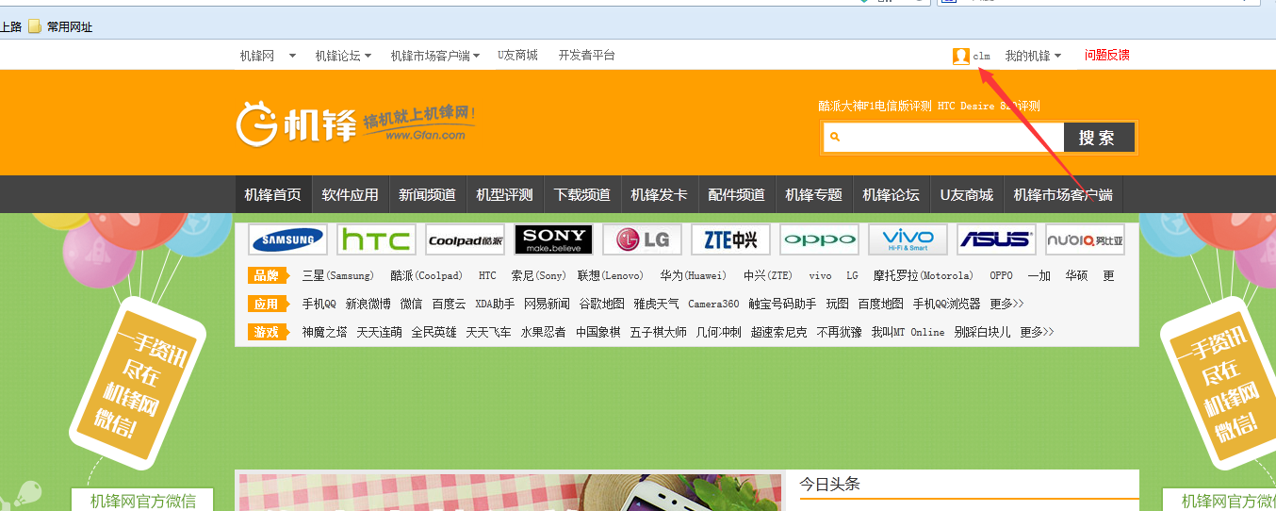
Task: Open 新浪微博 app link
Action: [368, 304]
